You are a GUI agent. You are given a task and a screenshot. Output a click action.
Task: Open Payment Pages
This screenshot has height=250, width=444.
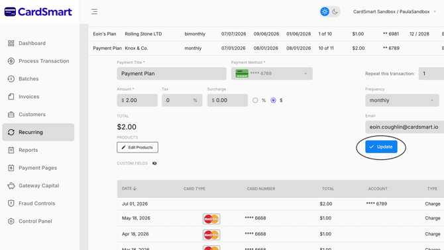[x=38, y=168]
